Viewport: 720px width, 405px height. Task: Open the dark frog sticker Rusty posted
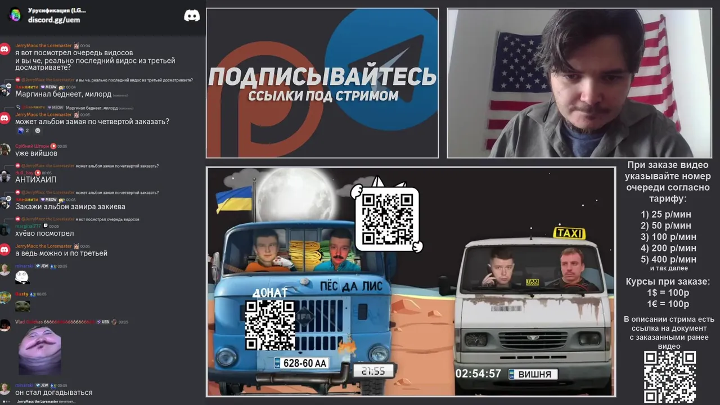[x=22, y=306]
